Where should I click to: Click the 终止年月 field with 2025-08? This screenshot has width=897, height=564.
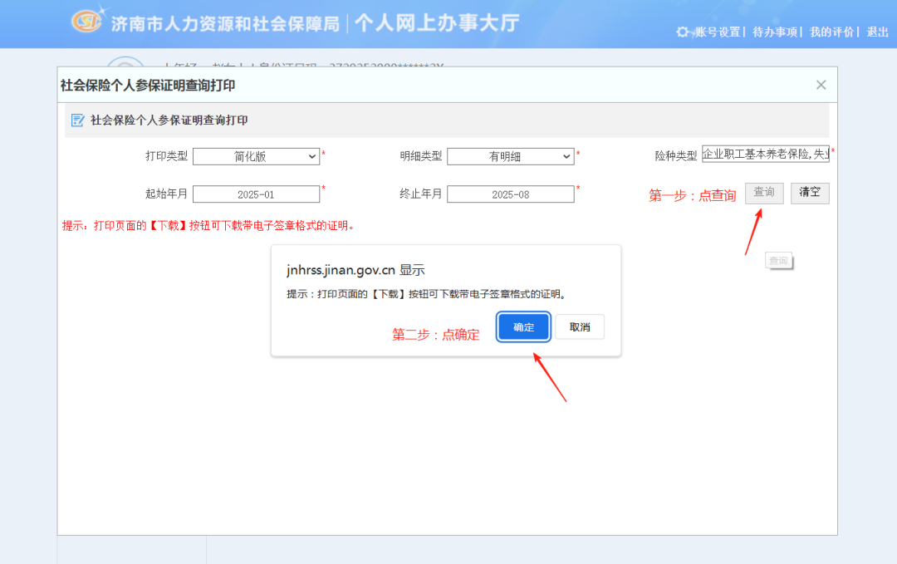(510, 194)
